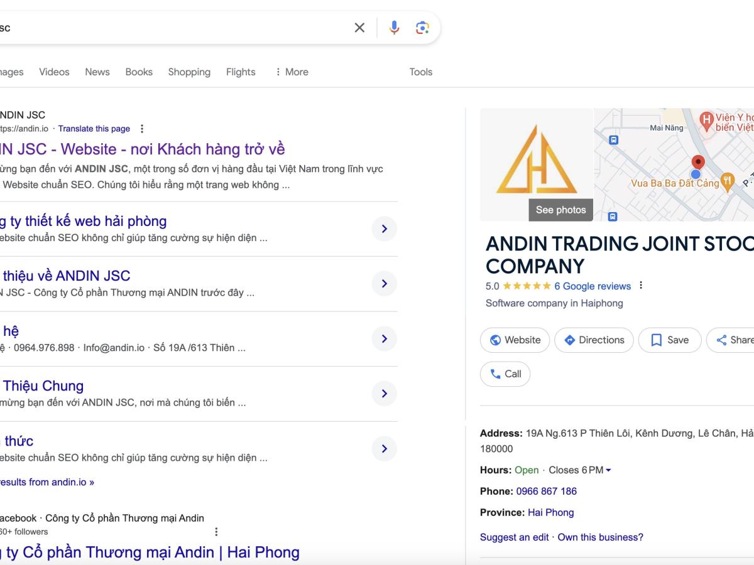Expand the 'thiệu về ANDIN JSC' sitelink arrow

[x=384, y=284]
